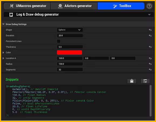
Task: Reset the Thickness value to default
Action: tap(150, 47)
